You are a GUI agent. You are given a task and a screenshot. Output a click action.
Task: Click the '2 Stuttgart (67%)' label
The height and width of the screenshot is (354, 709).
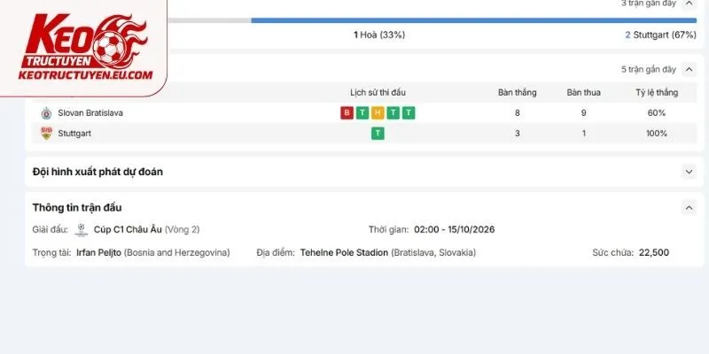[x=660, y=35]
